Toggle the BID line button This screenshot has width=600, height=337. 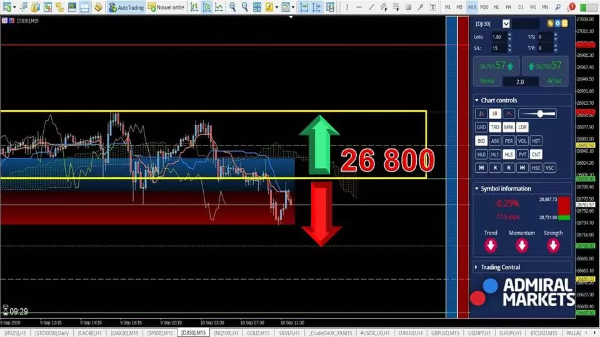(x=481, y=141)
